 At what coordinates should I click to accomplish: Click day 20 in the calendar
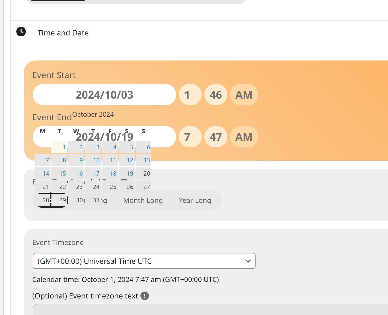click(143, 173)
